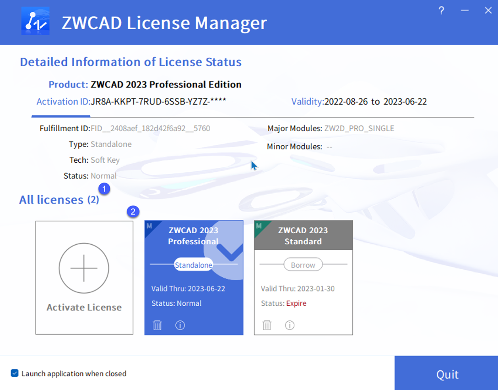Click the plus circle to activate license
The image size is (498, 390).
coord(84,268)
